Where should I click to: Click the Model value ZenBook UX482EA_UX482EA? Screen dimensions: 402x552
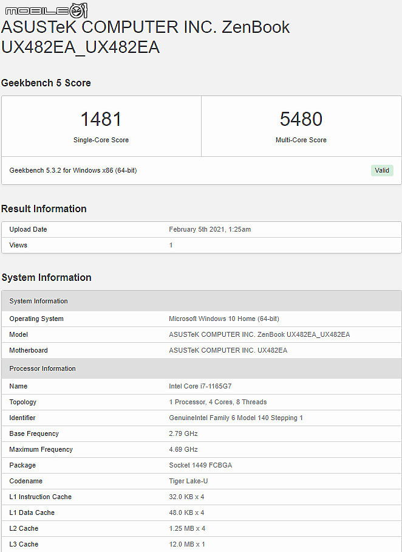pos(259,334)
